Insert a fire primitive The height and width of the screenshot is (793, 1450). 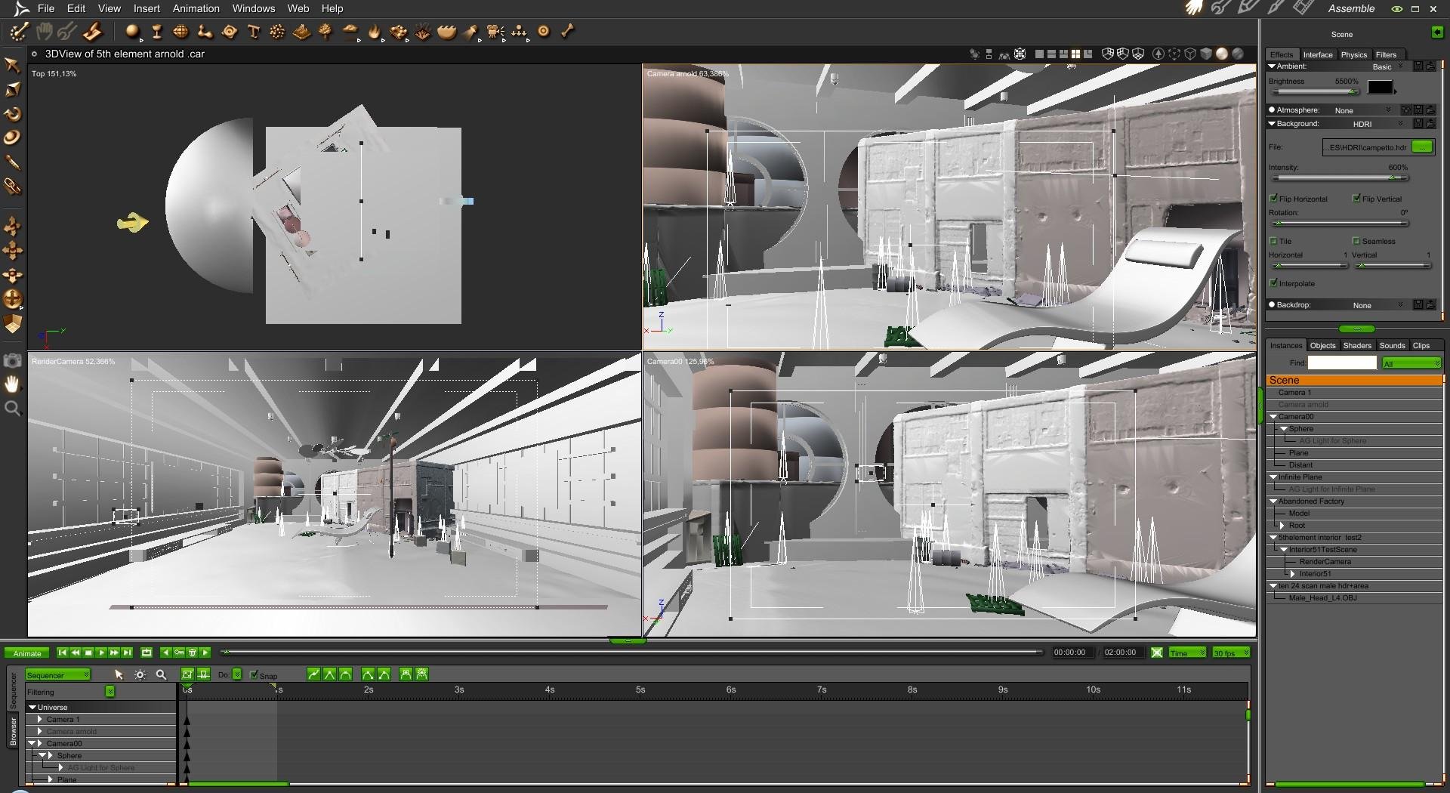[x=375, y=32]
